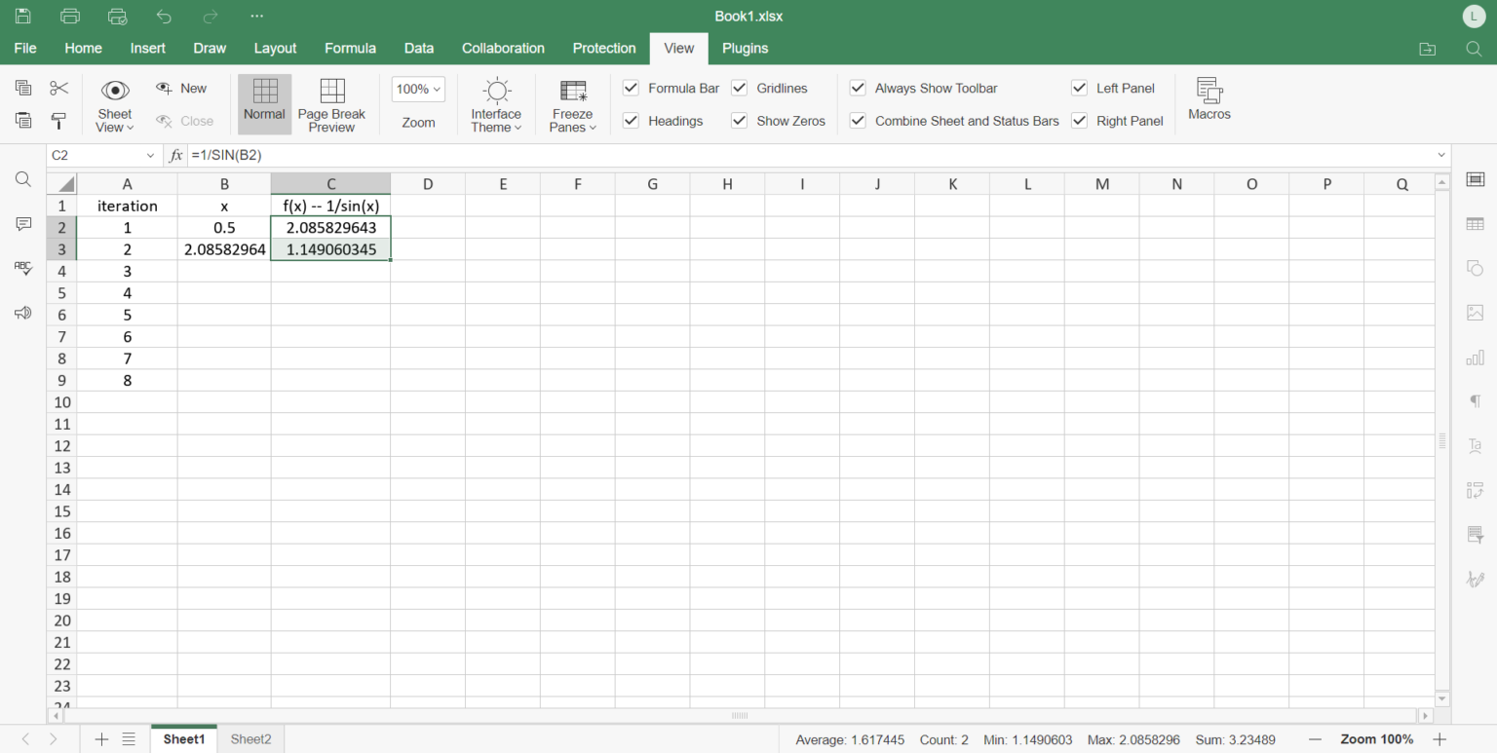Switch to the Formula tab
This screenshot has height=753, width=1497.
pos(350,48)
